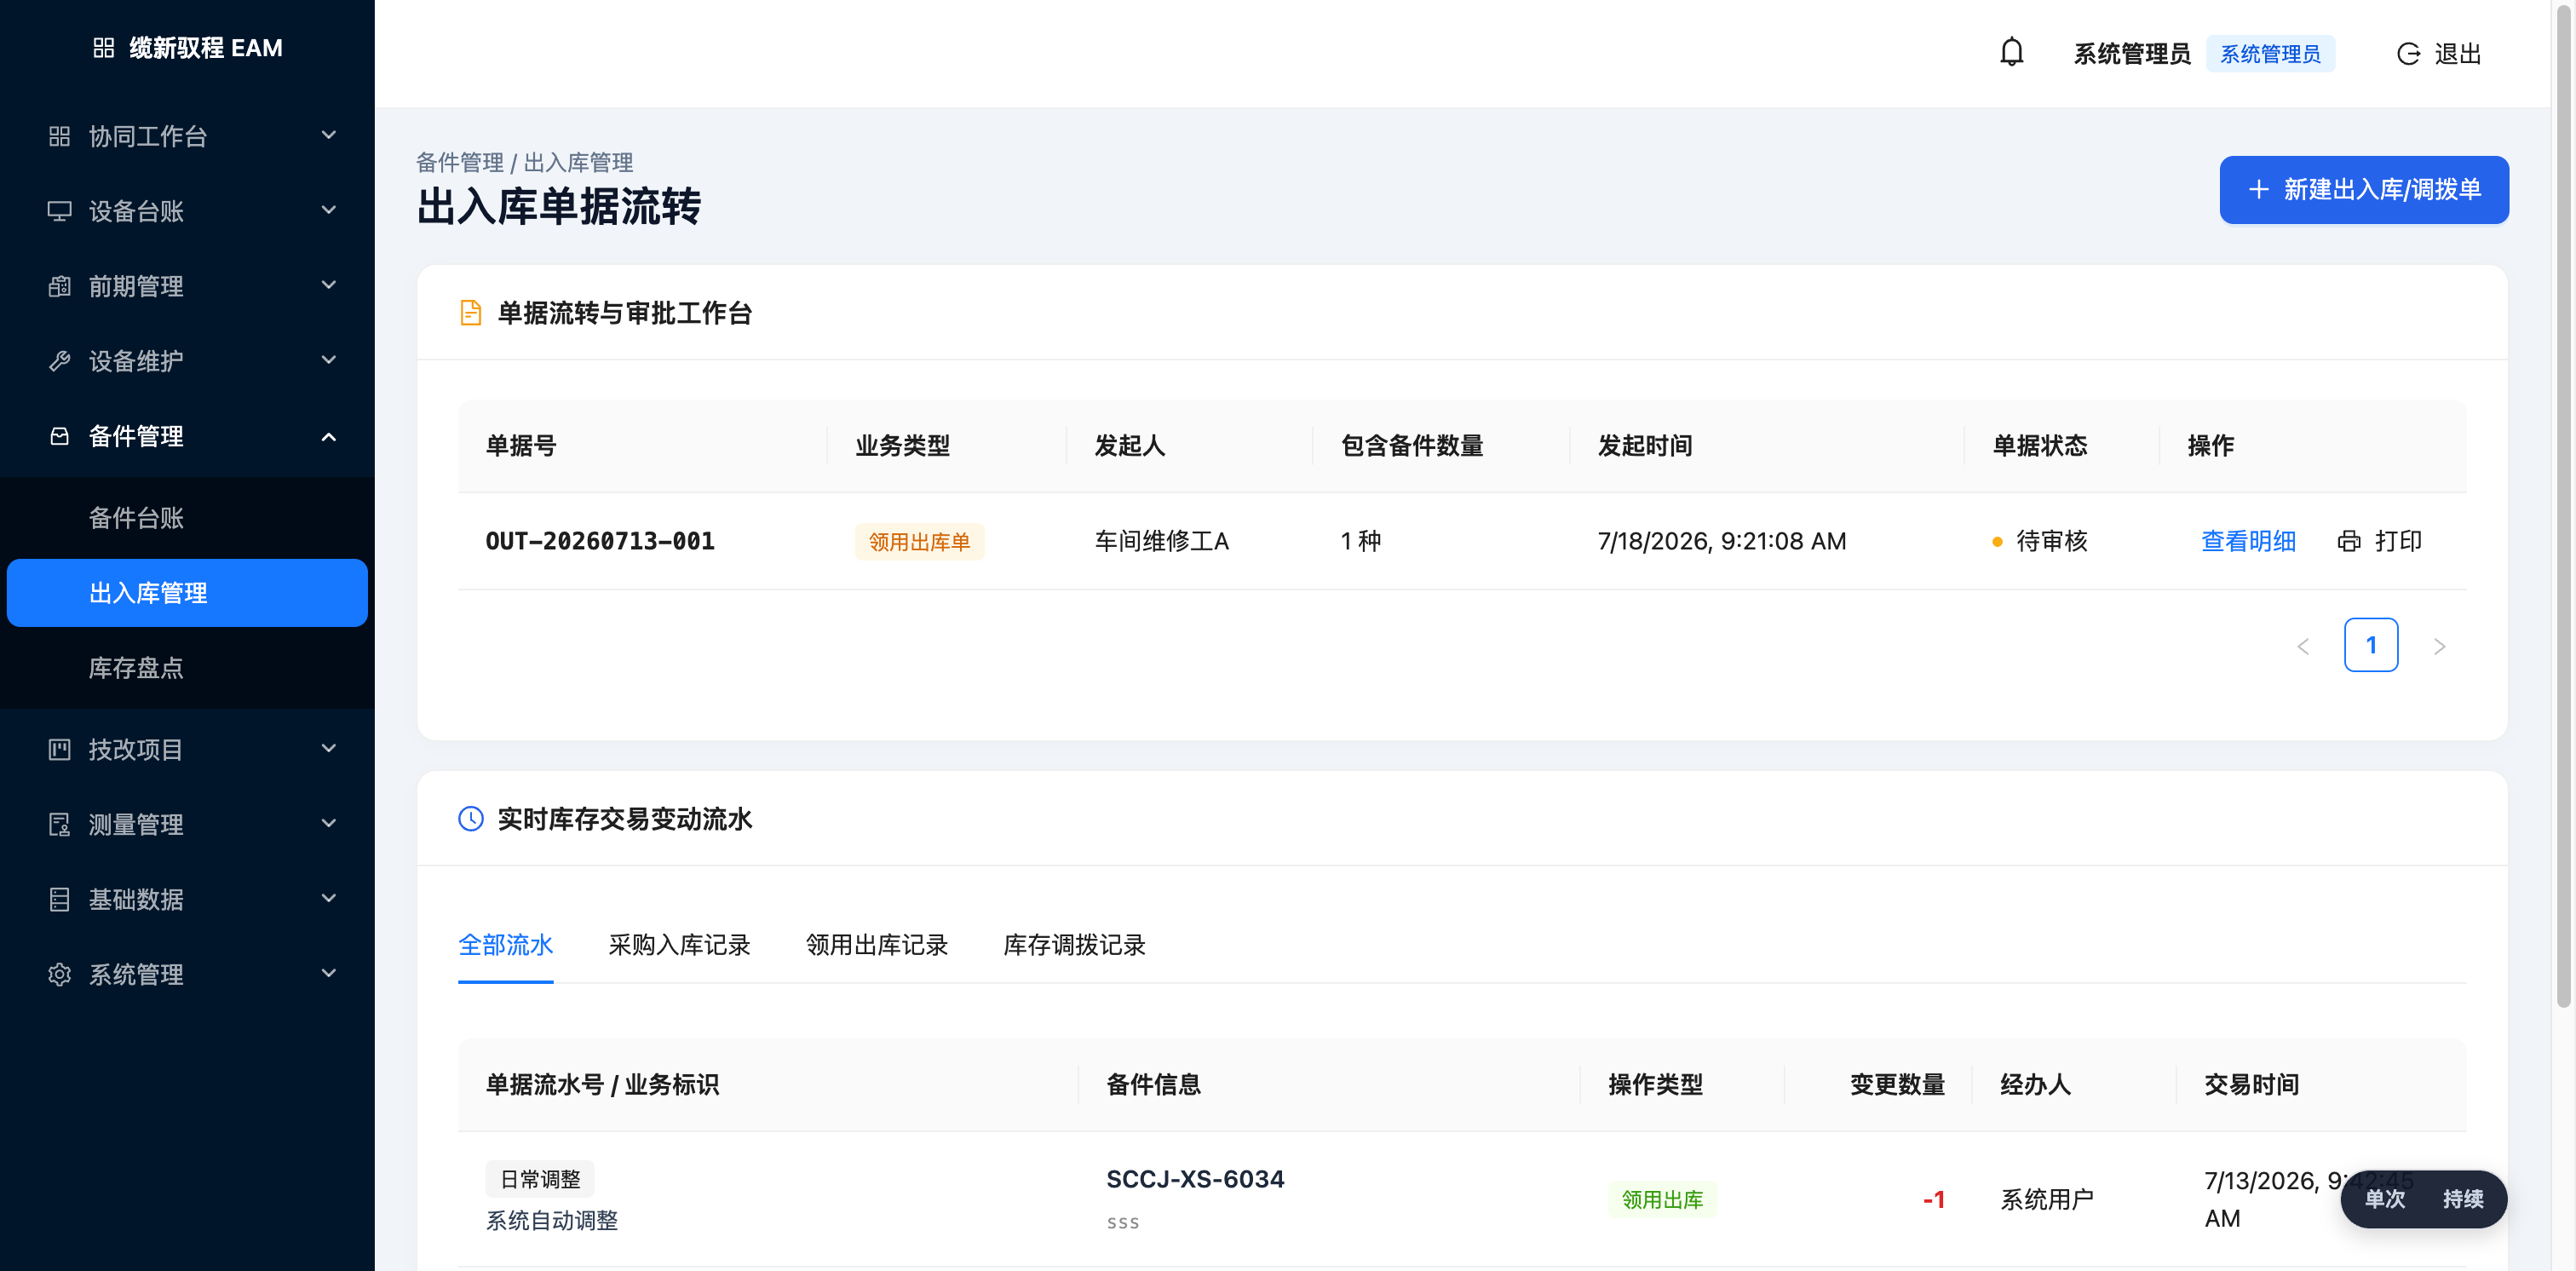Click the 系统自动调整 label
The height and width of the screenshot is (1271, 2576).
pos(552,1220)
